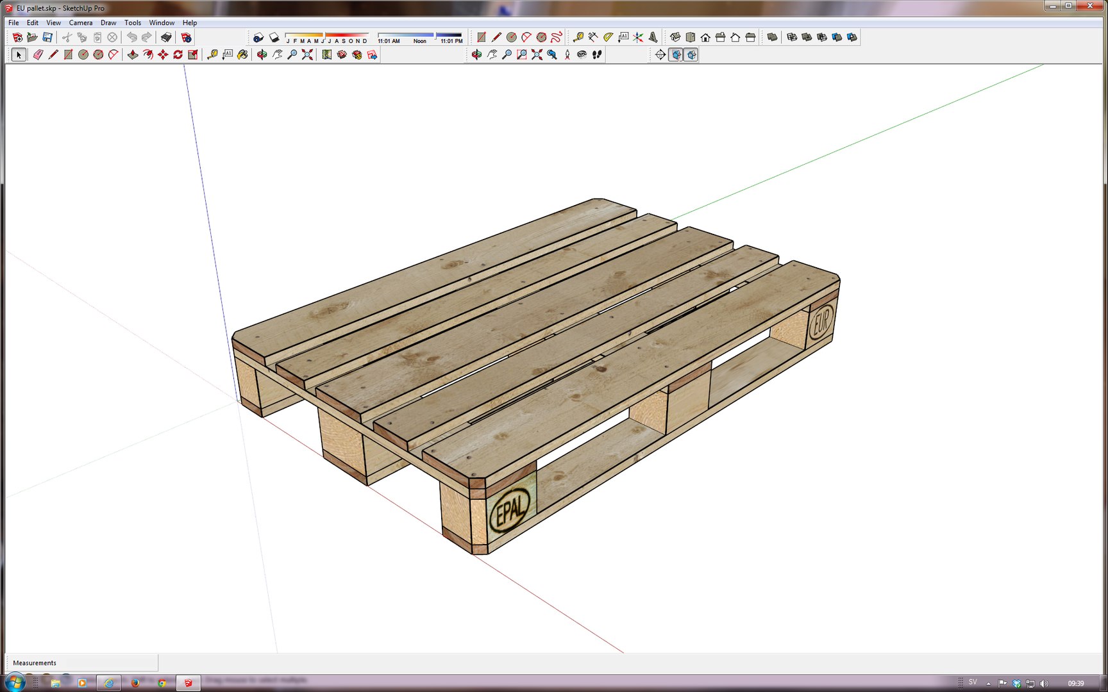This screenshot has width=1108, height=692.
Task: Click the Select arrow tool
Action: point(19,54)
